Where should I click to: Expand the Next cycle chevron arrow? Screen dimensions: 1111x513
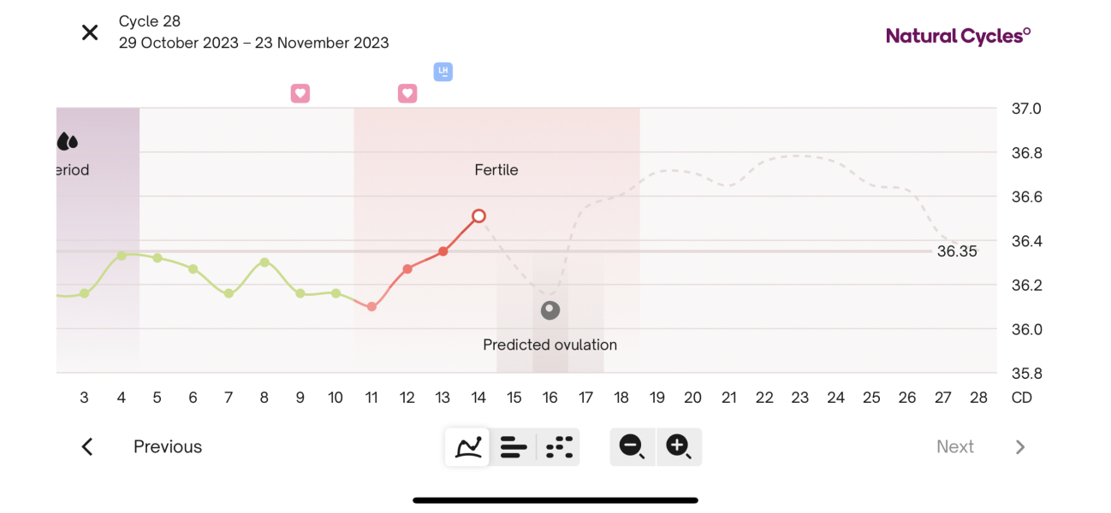[x=1020, y=446]
